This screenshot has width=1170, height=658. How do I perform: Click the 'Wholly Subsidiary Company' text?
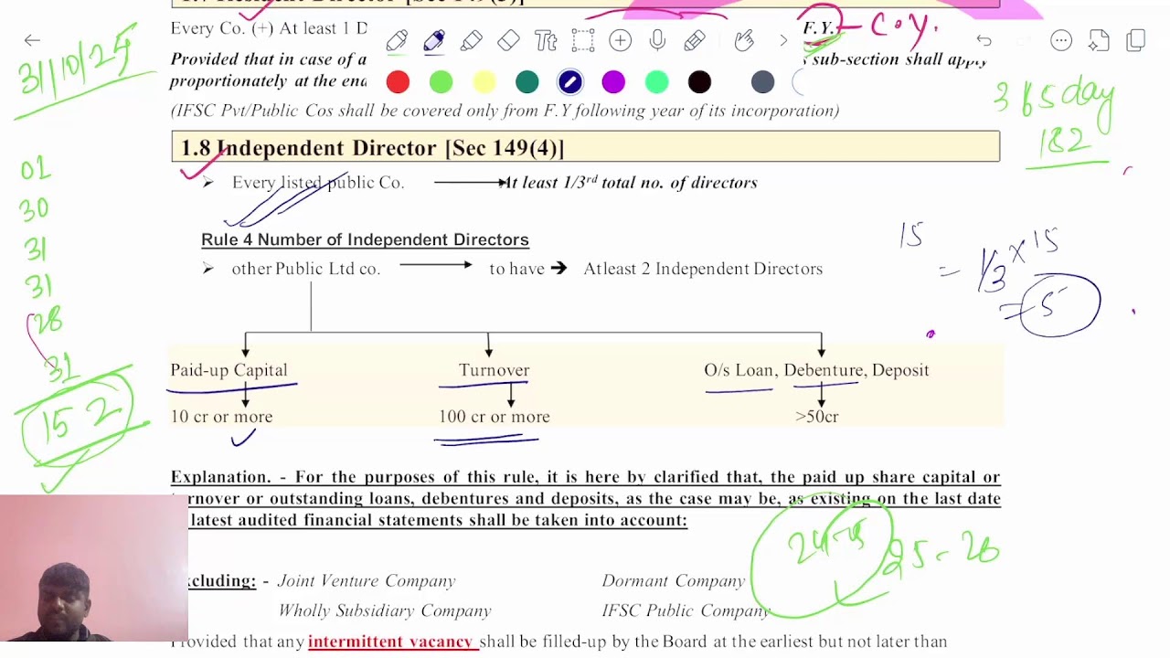tap(385, 610)
